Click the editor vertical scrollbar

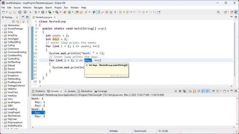(235, 50)
